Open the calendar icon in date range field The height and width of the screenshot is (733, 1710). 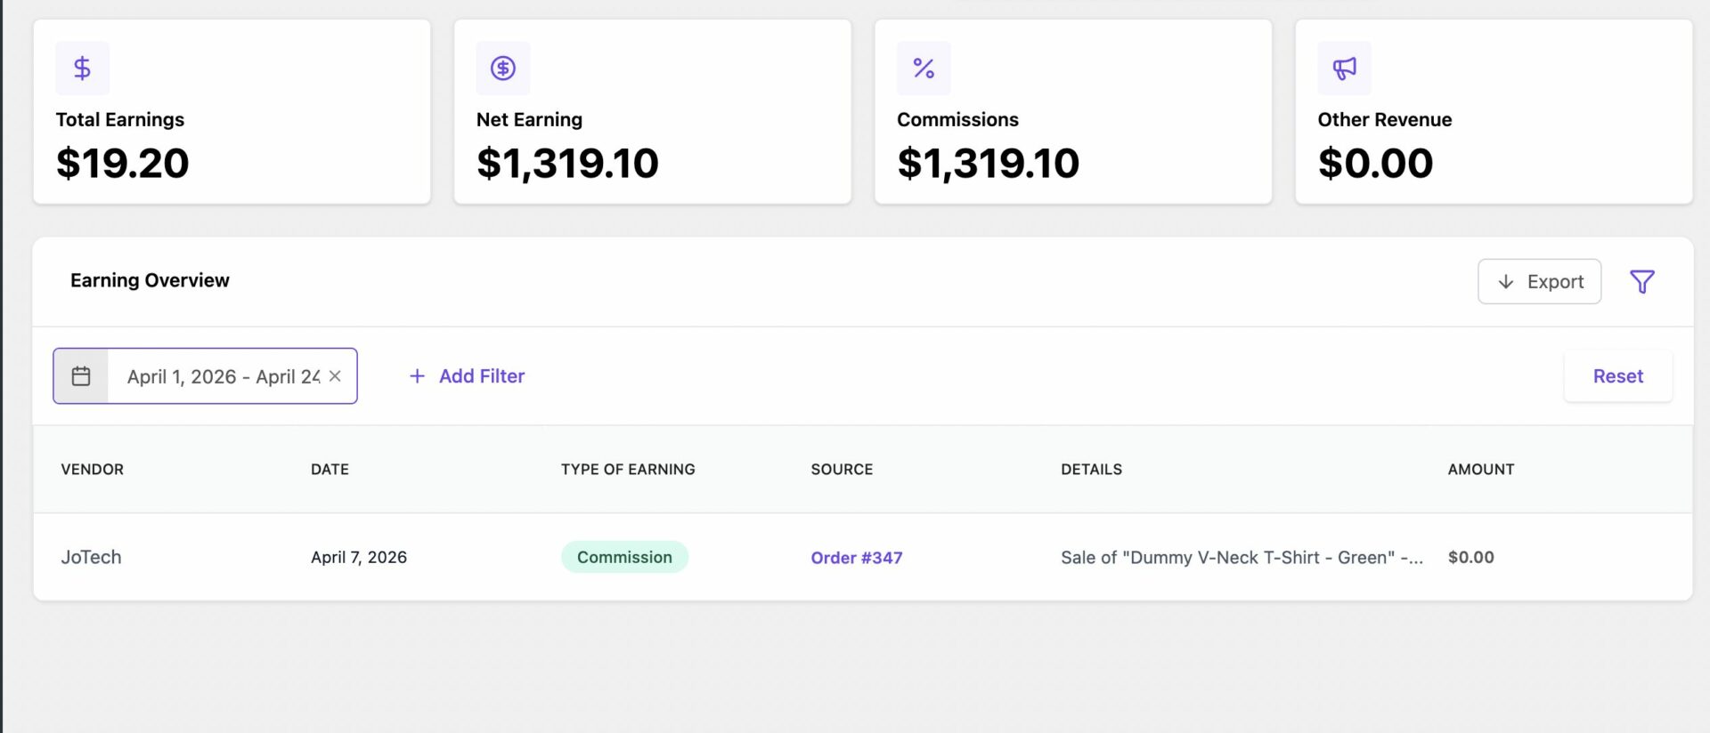point(81,376)
